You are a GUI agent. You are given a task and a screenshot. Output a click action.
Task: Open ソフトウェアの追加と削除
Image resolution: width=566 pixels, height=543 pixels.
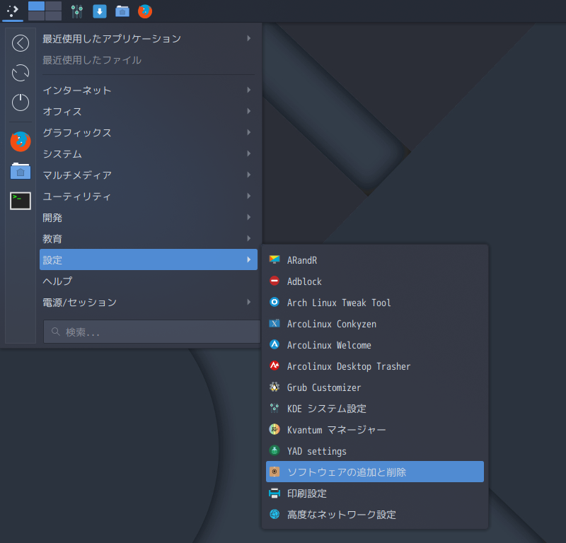pos(375,472)
